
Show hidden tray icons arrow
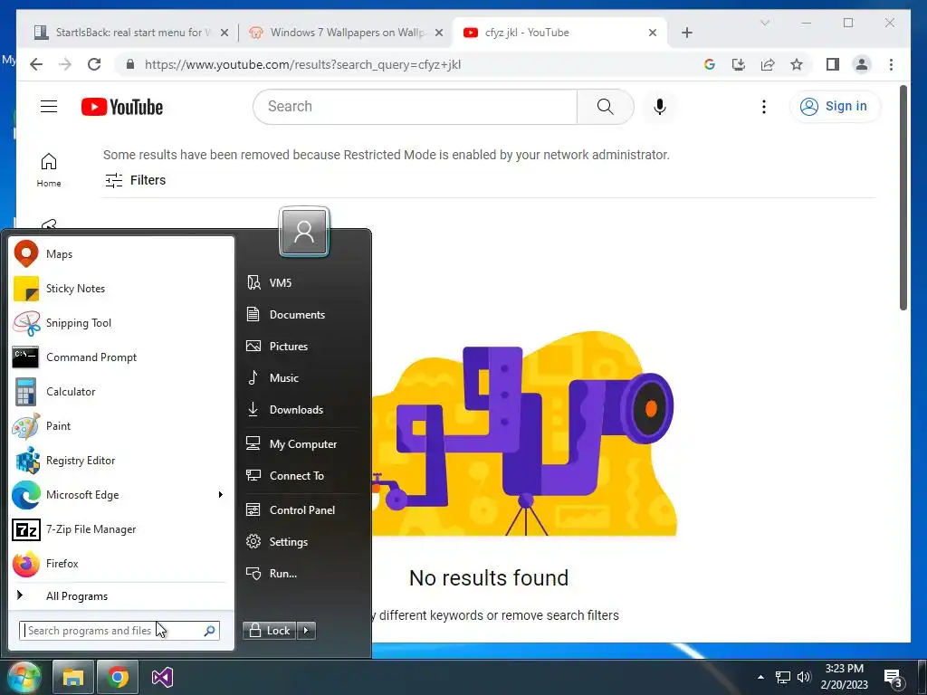tap(760, 677)
